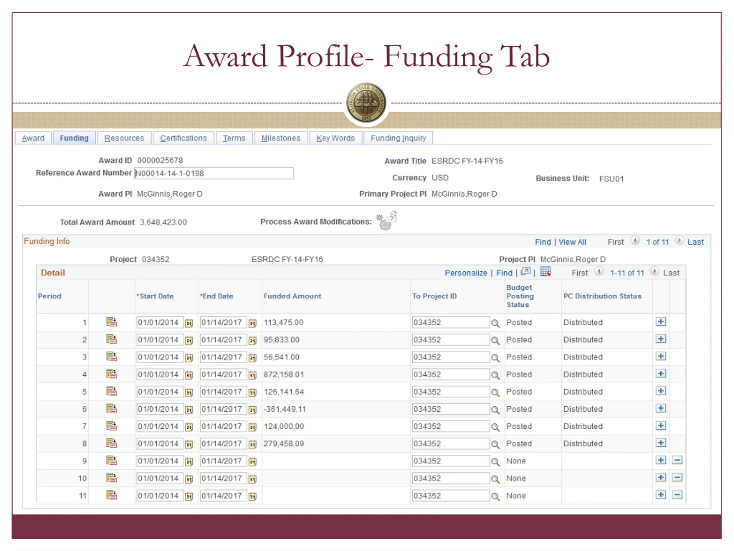Go to previous Funding Info record arrow
734x551 pixels.
click(635, 240)
